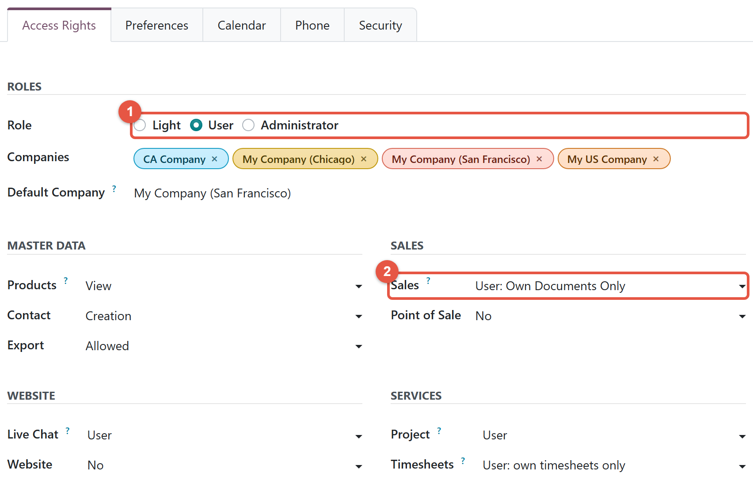753x484 pixels.
Task: Switch to the Security tab
Action: coord(380,26)
